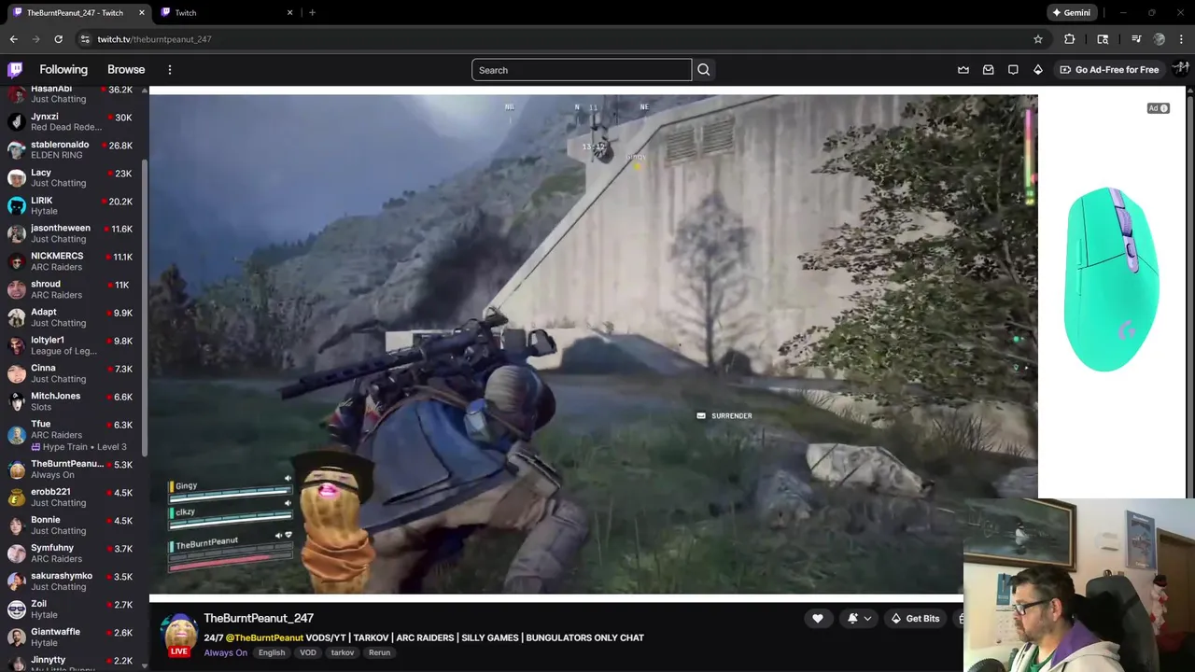Open MitchJones channel in sidebar
1195x672 pixels.
[x=75, y=401]
